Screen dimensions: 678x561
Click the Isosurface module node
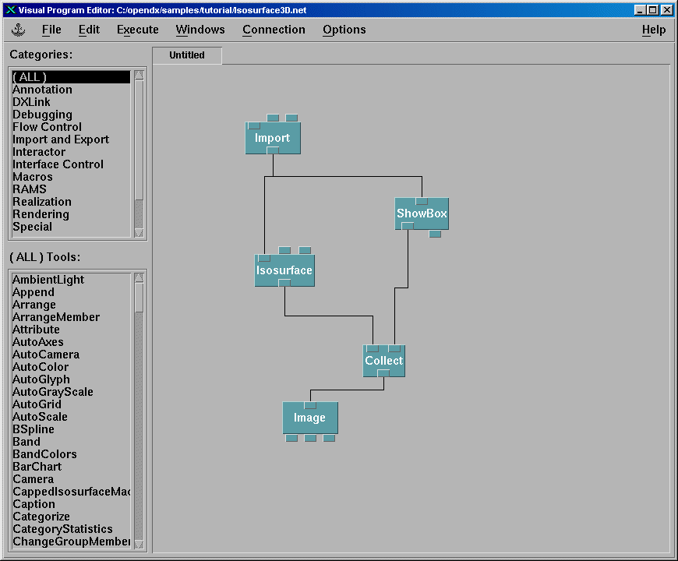click(x=284, y=271)
